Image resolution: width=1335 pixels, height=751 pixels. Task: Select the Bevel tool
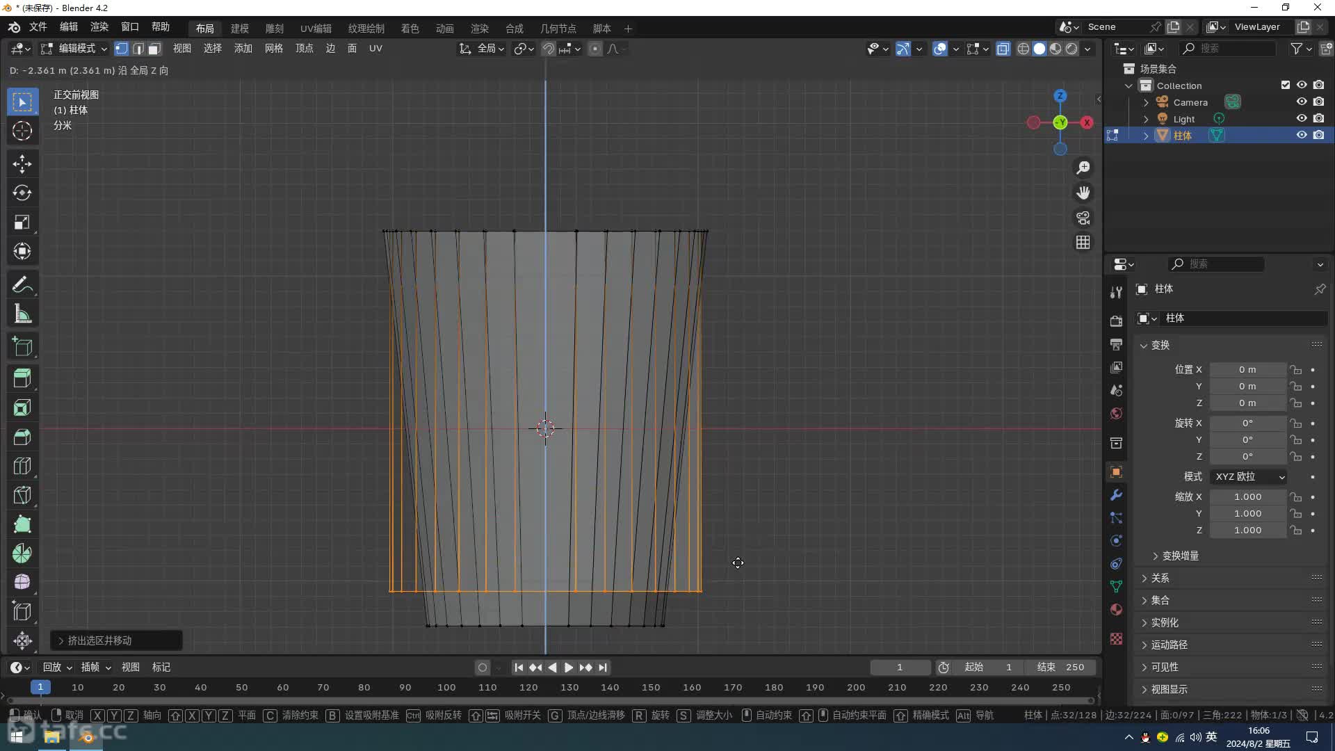22,437
